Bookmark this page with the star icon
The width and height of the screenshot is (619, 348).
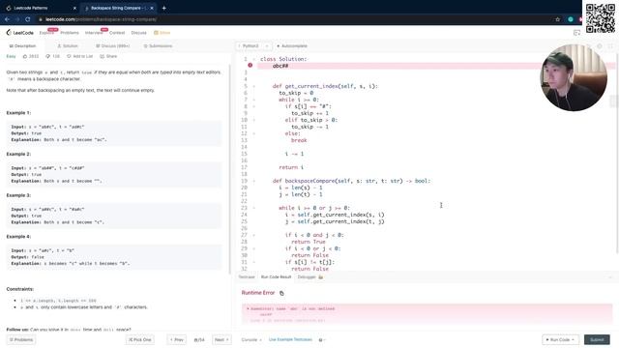pos(557,19)
